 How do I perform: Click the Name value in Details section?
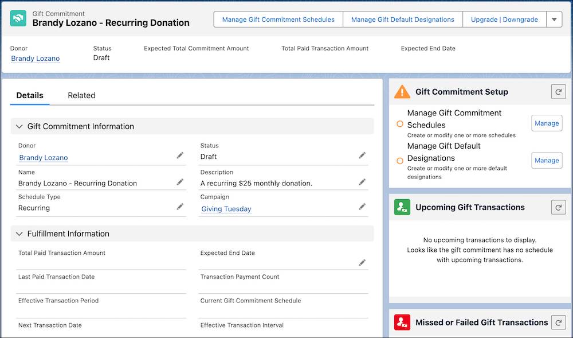[x=77, y=183]
